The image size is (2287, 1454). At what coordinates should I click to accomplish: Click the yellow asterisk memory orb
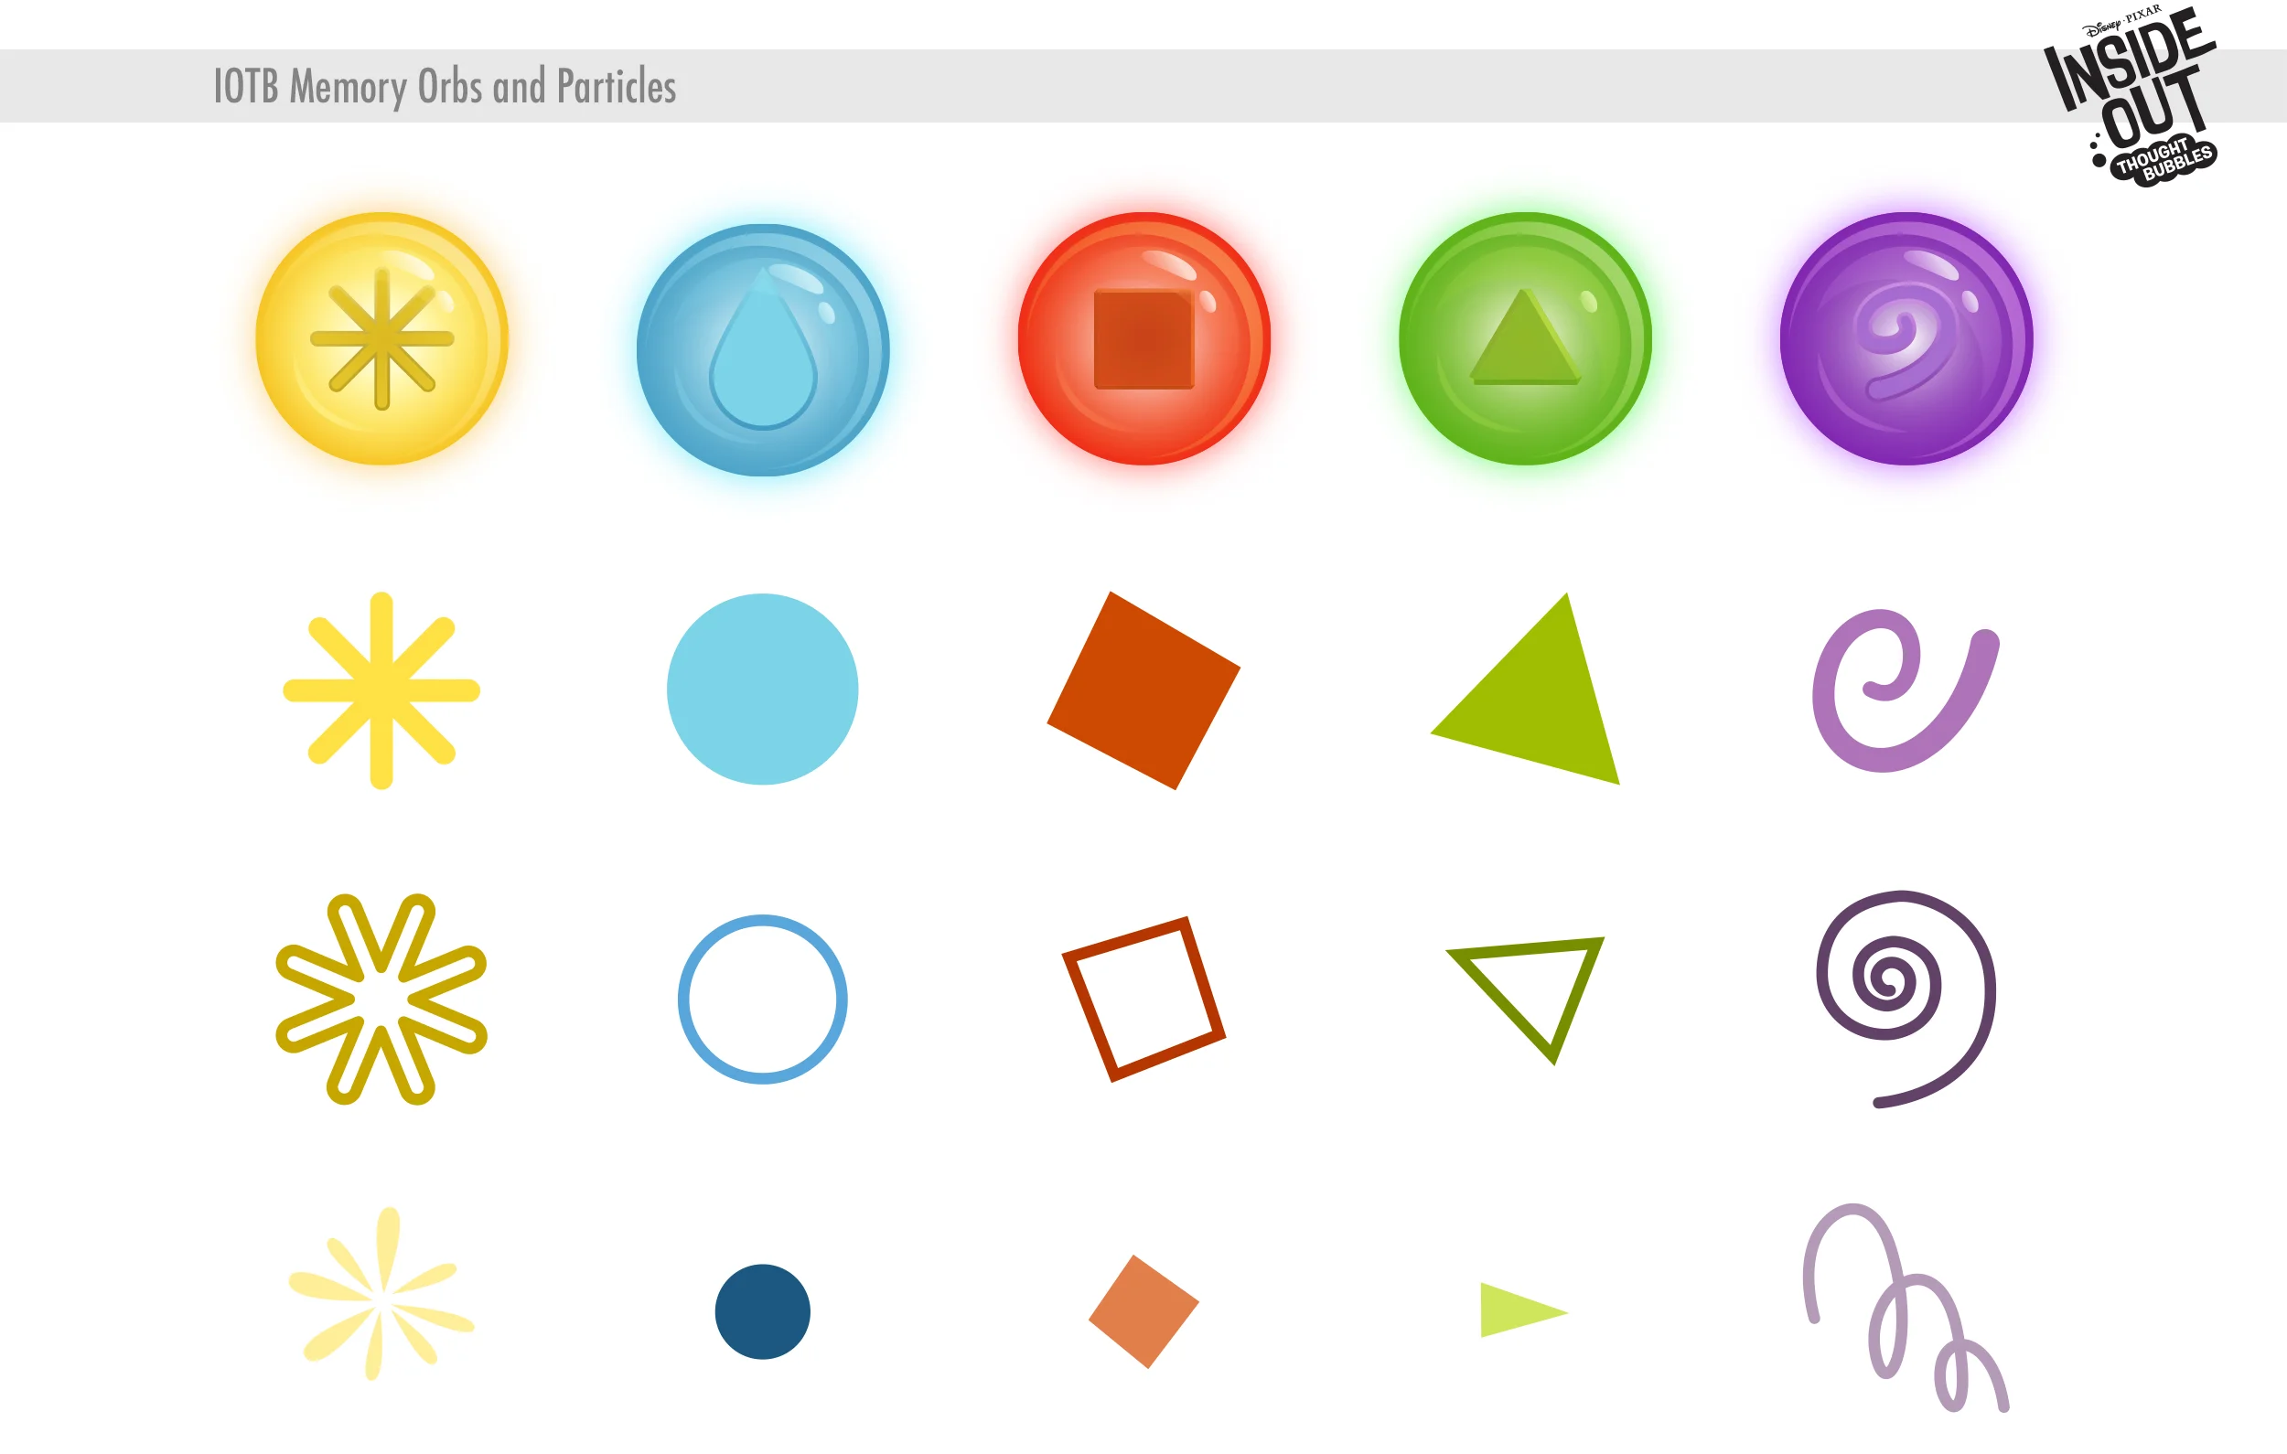[381, 339]
